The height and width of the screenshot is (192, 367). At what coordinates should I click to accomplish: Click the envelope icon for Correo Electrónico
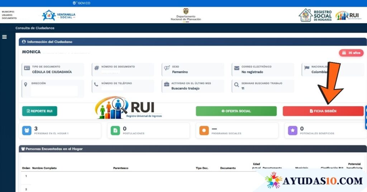tap(237, 68)
